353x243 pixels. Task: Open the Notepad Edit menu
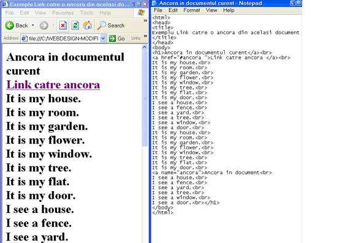click(173, 10)
